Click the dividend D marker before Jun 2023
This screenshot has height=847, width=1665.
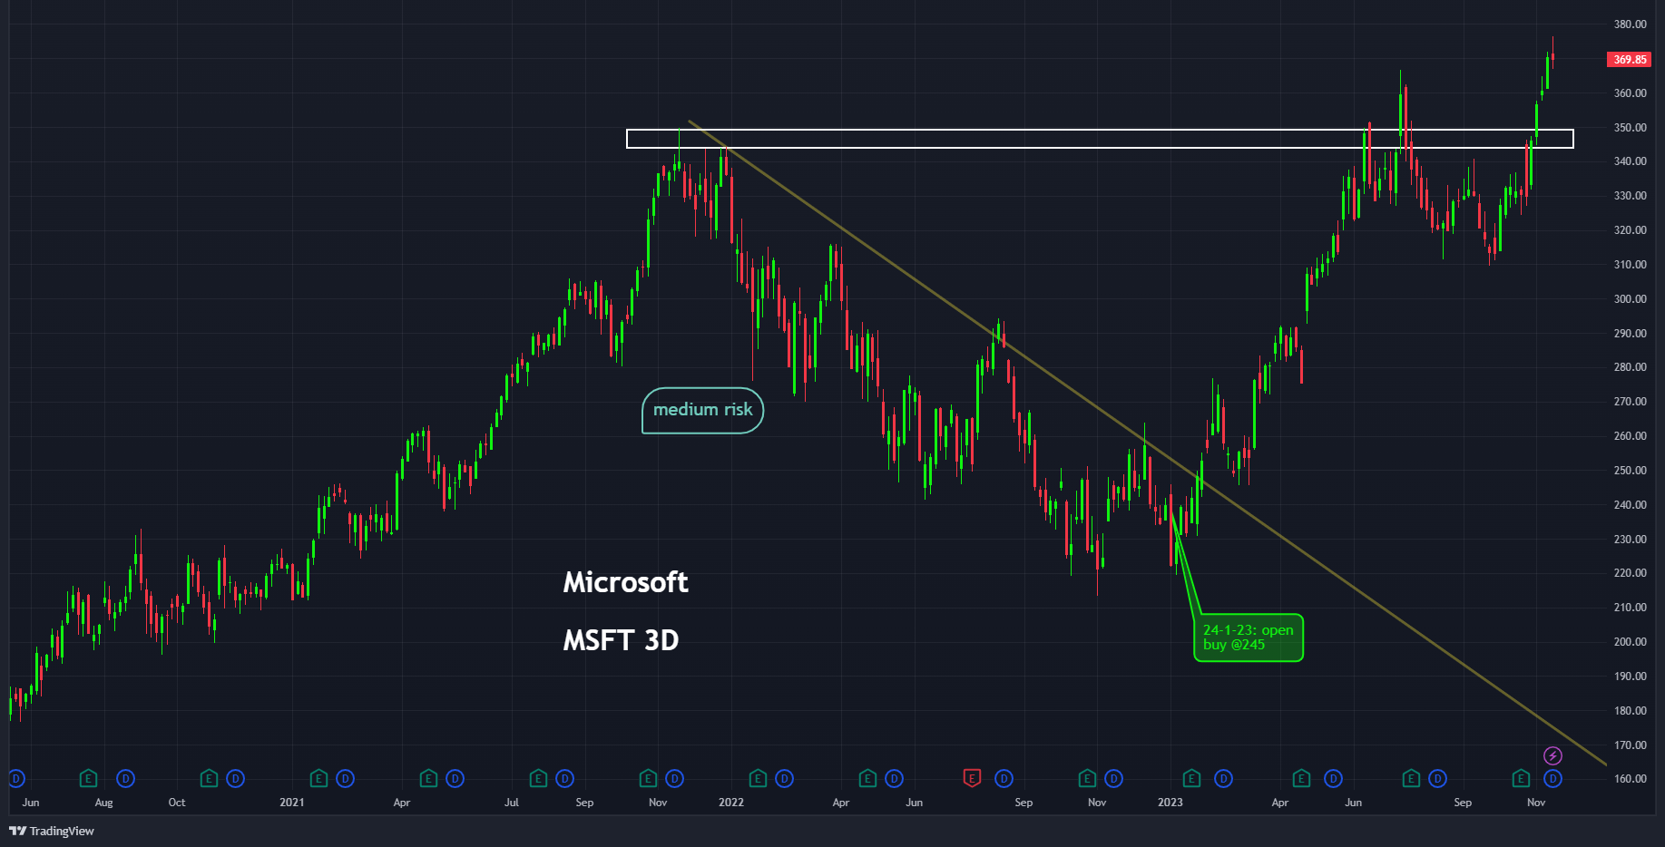1334,778
